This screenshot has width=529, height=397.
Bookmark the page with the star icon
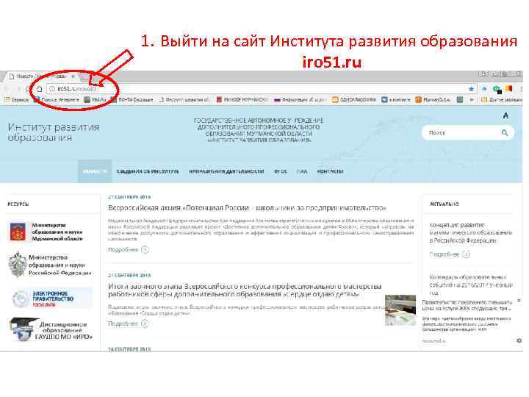point(471,89)
